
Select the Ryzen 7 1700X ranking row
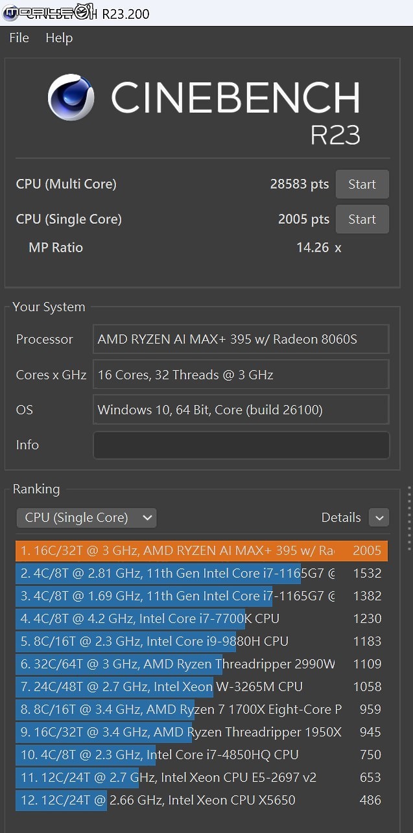point(202,710)
